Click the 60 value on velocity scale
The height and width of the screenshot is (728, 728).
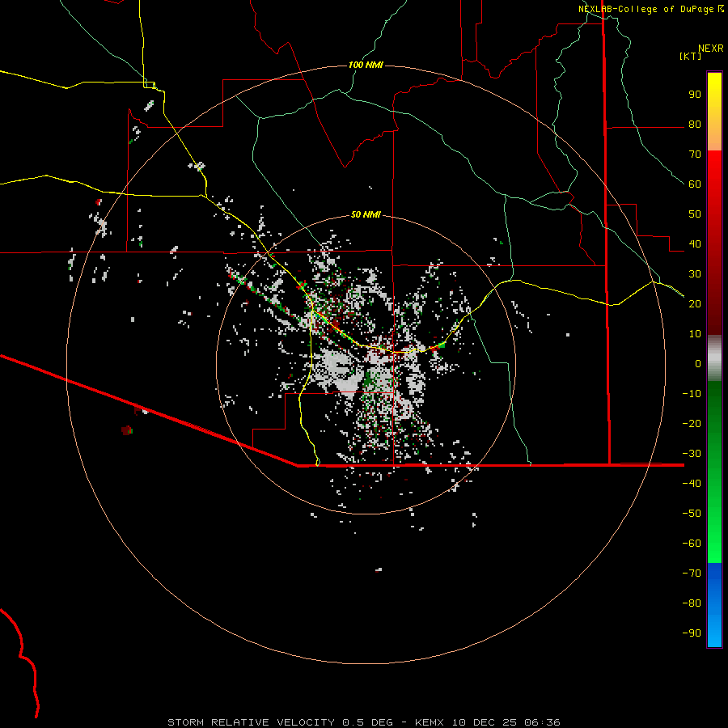pyautogui.click(x=695, y=184)
